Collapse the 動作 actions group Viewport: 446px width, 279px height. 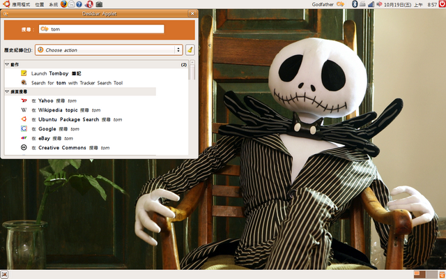[x=8, y=65]
